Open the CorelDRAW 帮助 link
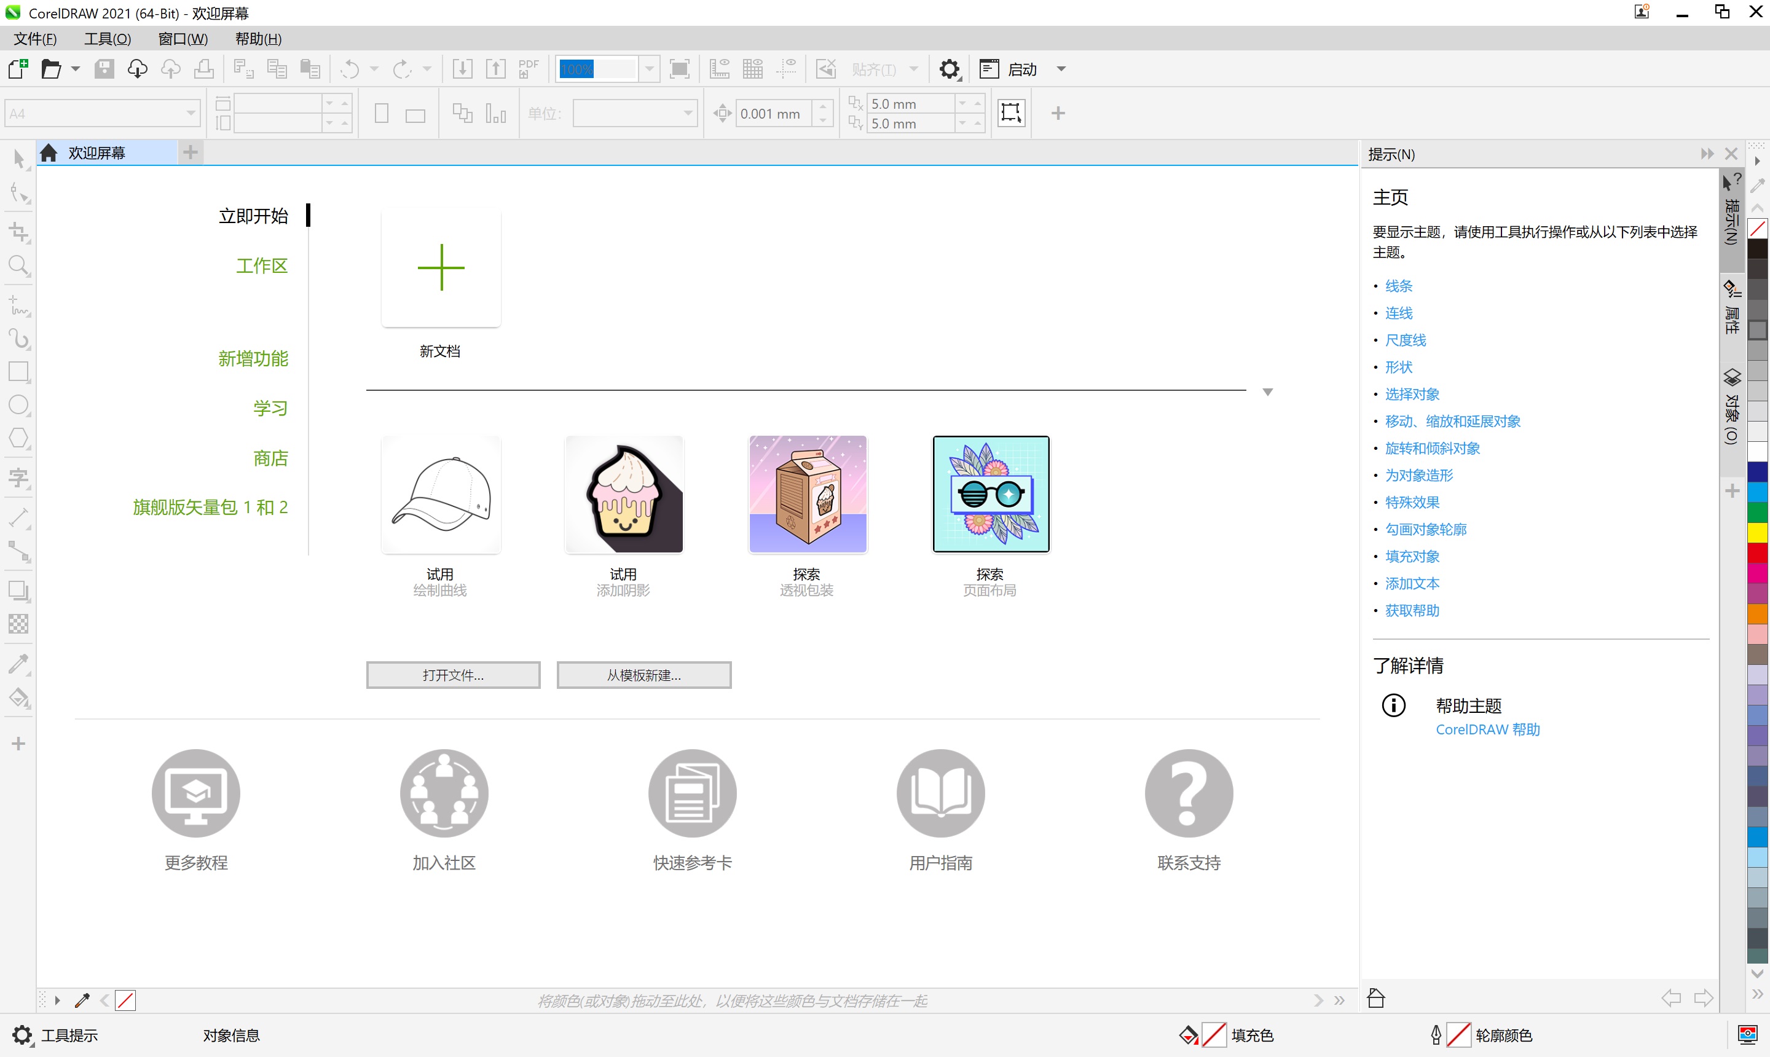Viewport: 1770px width, 1057px height. click(x=1487, y=729)
